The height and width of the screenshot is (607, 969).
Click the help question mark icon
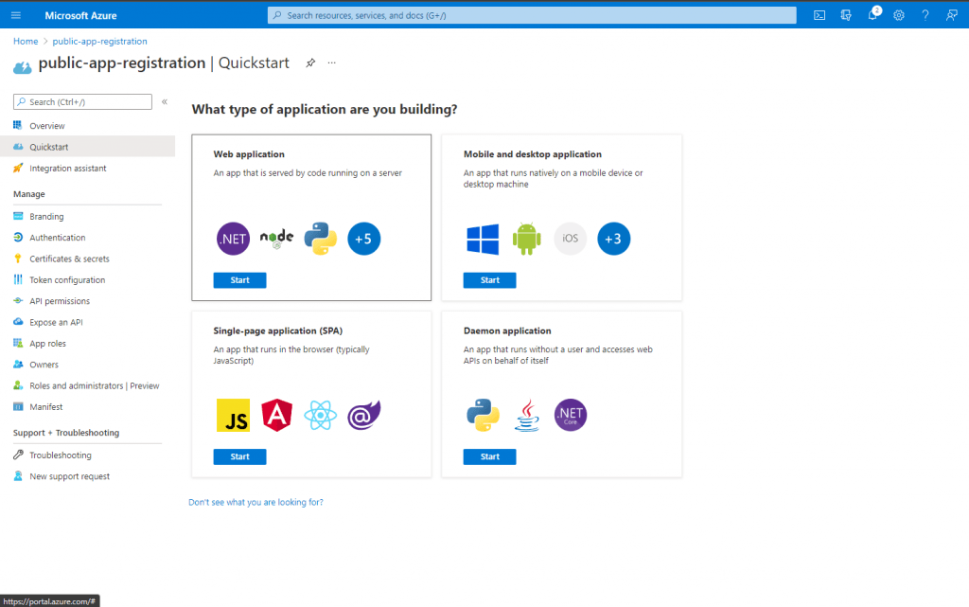925,15
